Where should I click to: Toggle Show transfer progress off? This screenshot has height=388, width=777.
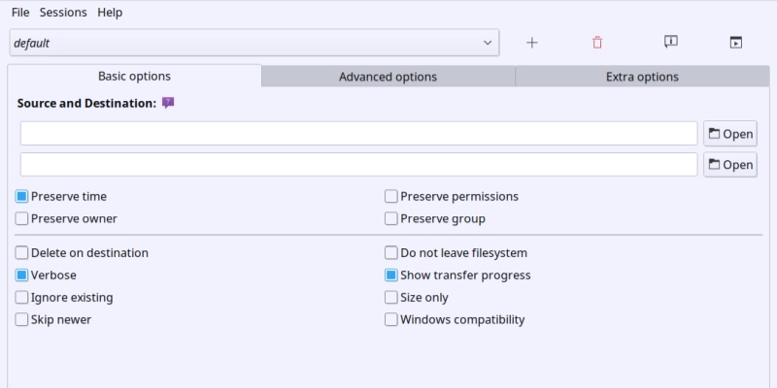pos(391,275)
